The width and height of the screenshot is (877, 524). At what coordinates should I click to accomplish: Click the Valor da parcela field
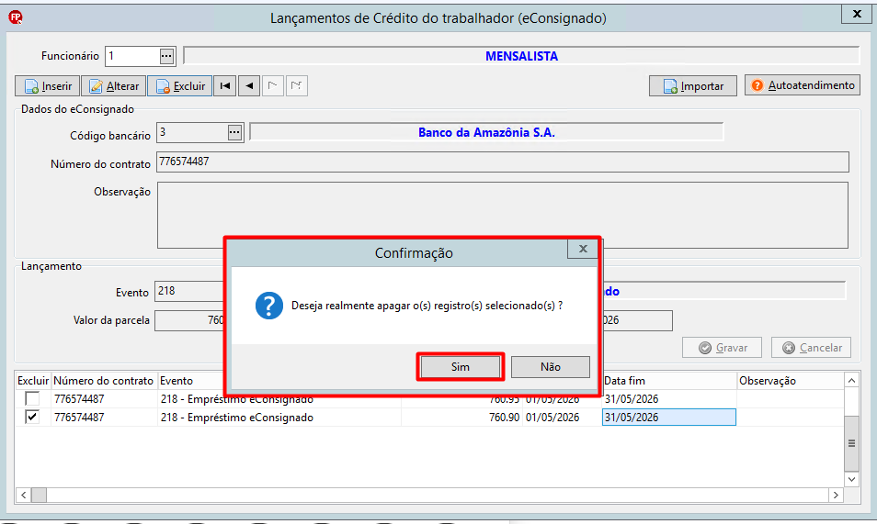click(189, 320)
